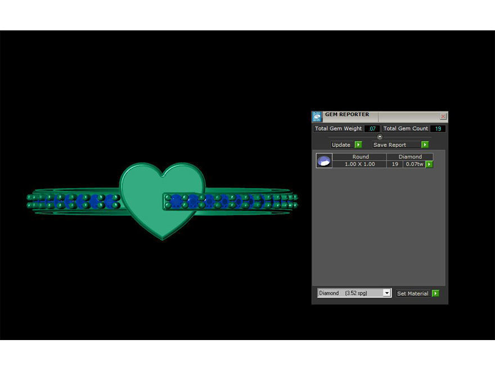
Task: Collapse the panel with the round arrow
Action: pos(380,137)
